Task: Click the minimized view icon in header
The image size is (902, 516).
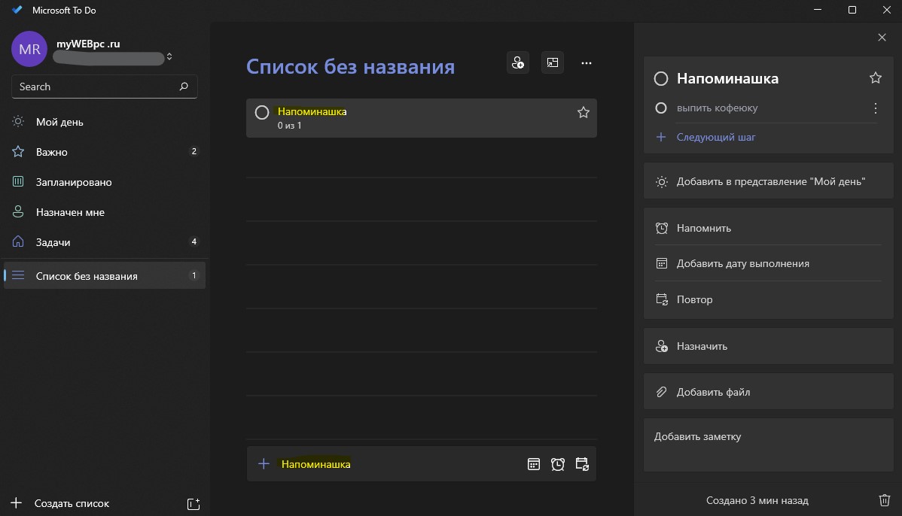Action: click(552, 62)
